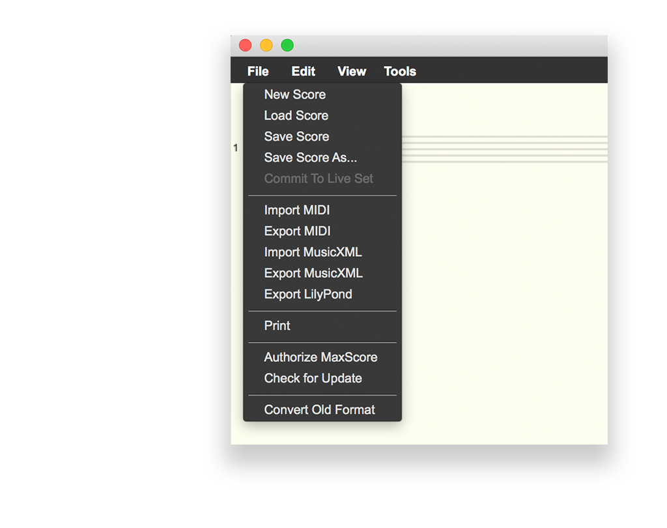Click the Print menu item
The image size is (667, 528).
tap(322, 326)
